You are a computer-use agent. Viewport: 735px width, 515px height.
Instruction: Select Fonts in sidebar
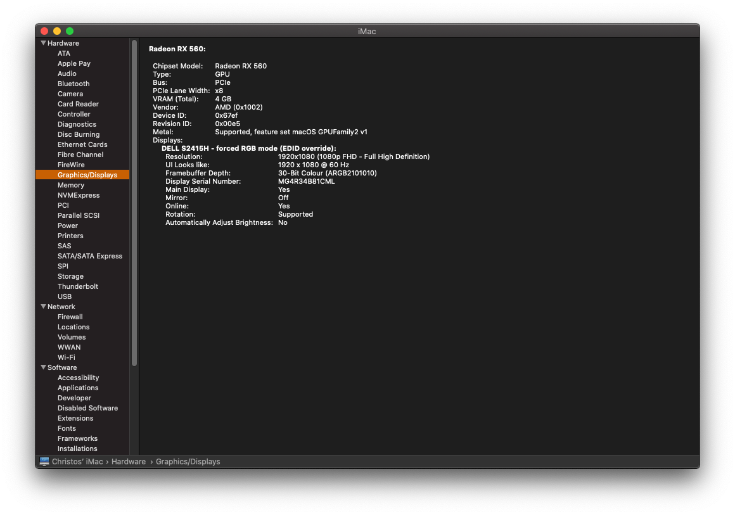tap(67, 428)
